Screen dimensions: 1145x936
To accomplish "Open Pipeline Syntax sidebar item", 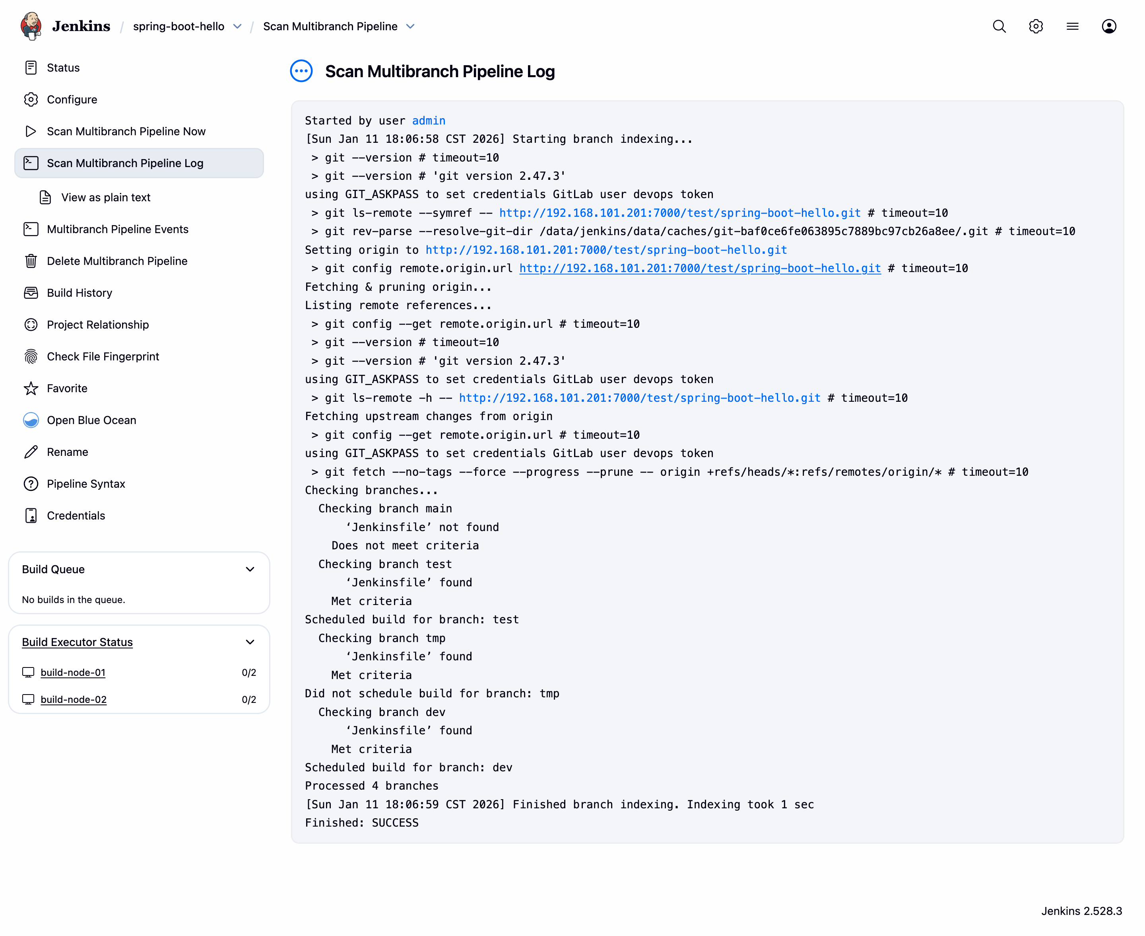I will pyautogui.click(x=85, y=484).
